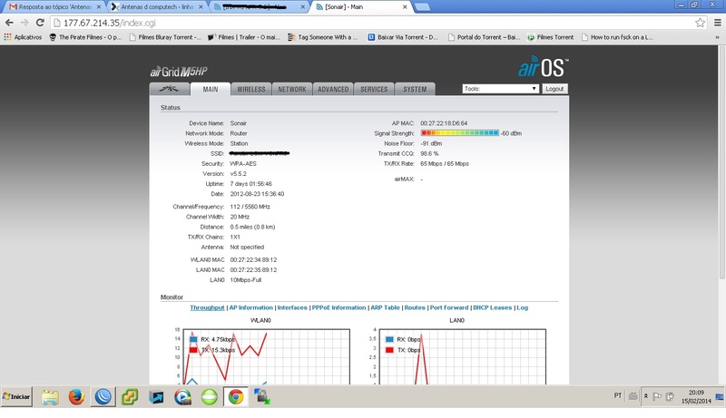Show hidden tray icons arrow

pos(646,396)
